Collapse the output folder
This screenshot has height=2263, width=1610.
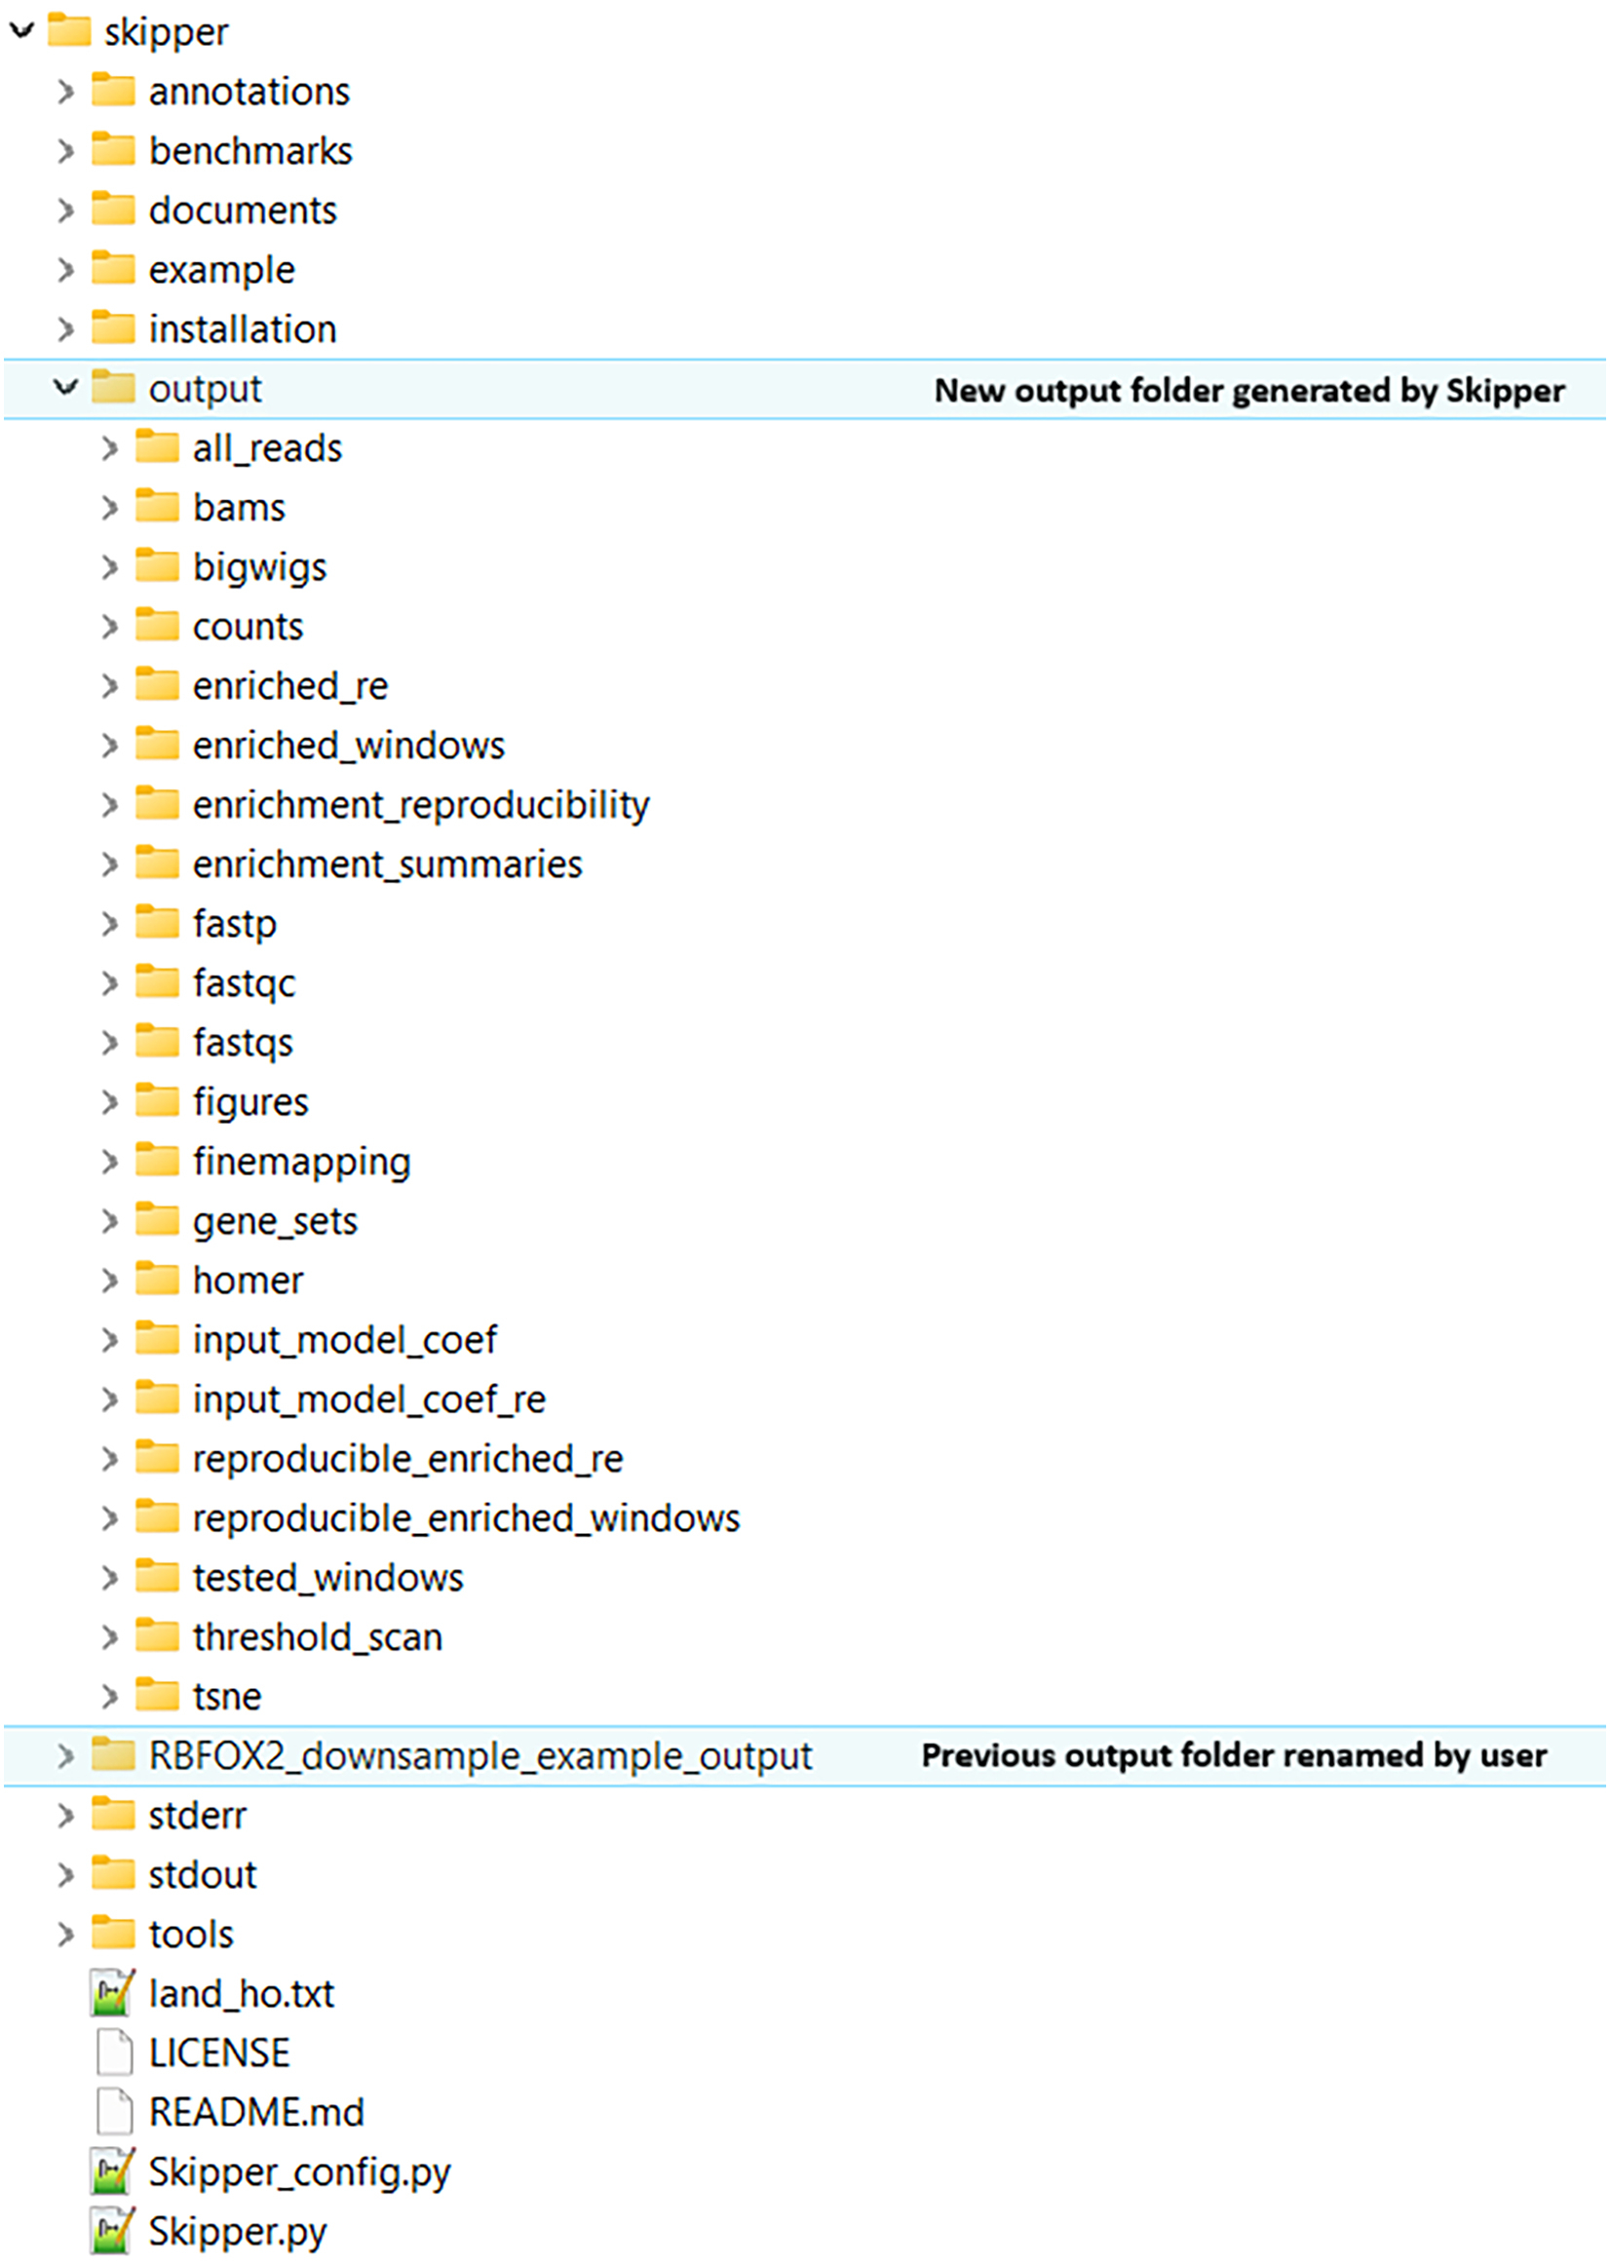[65, 388]
